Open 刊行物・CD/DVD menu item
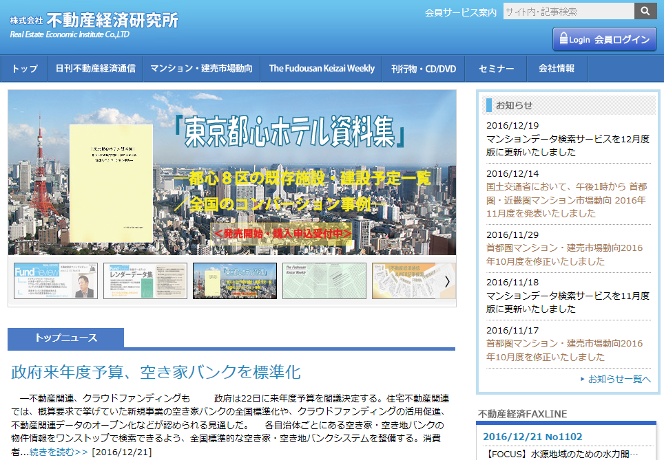This screenshot has width=664, height=460. (x=424, y=69)
